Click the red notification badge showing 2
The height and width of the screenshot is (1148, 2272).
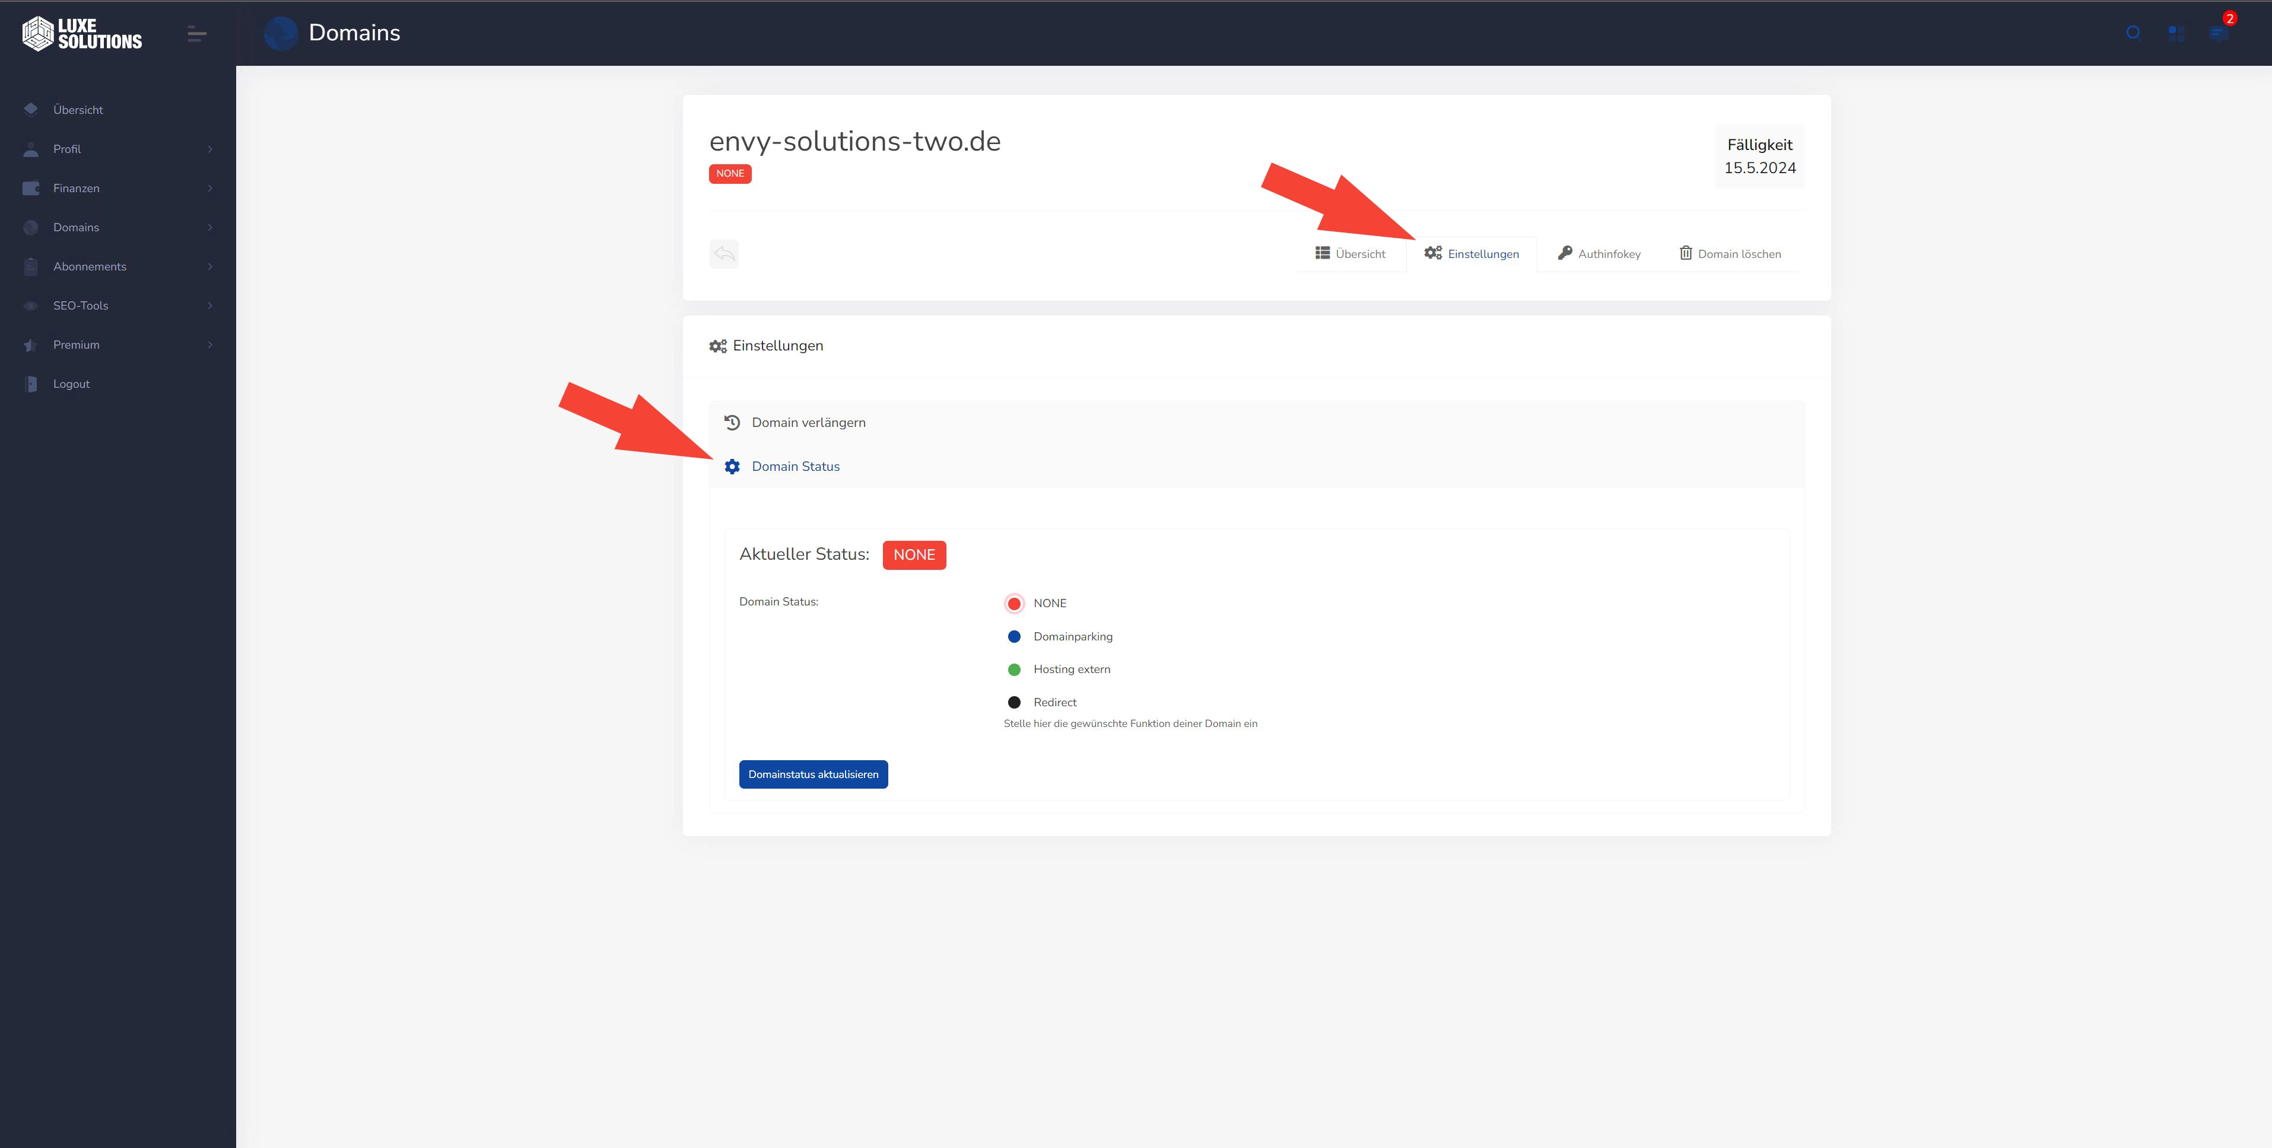tap(2229, 18)
